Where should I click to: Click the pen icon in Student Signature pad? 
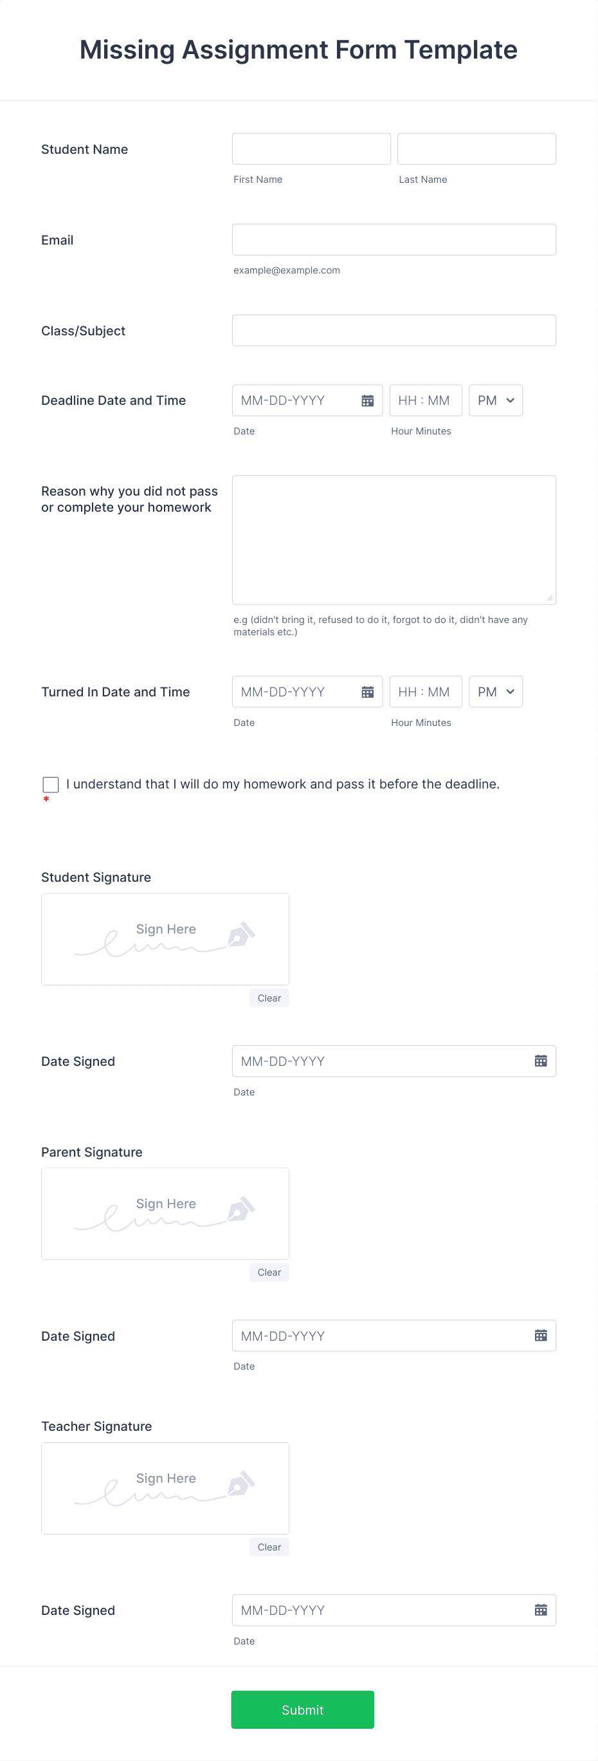(x=240, y=935)
